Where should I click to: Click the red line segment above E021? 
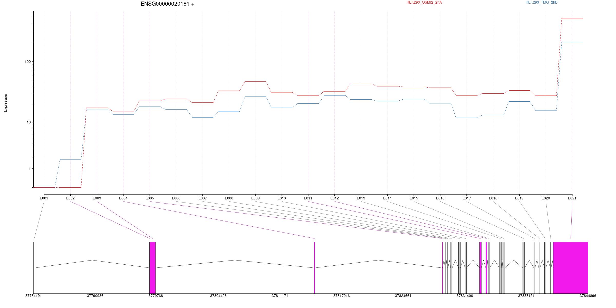pos(572,18)
